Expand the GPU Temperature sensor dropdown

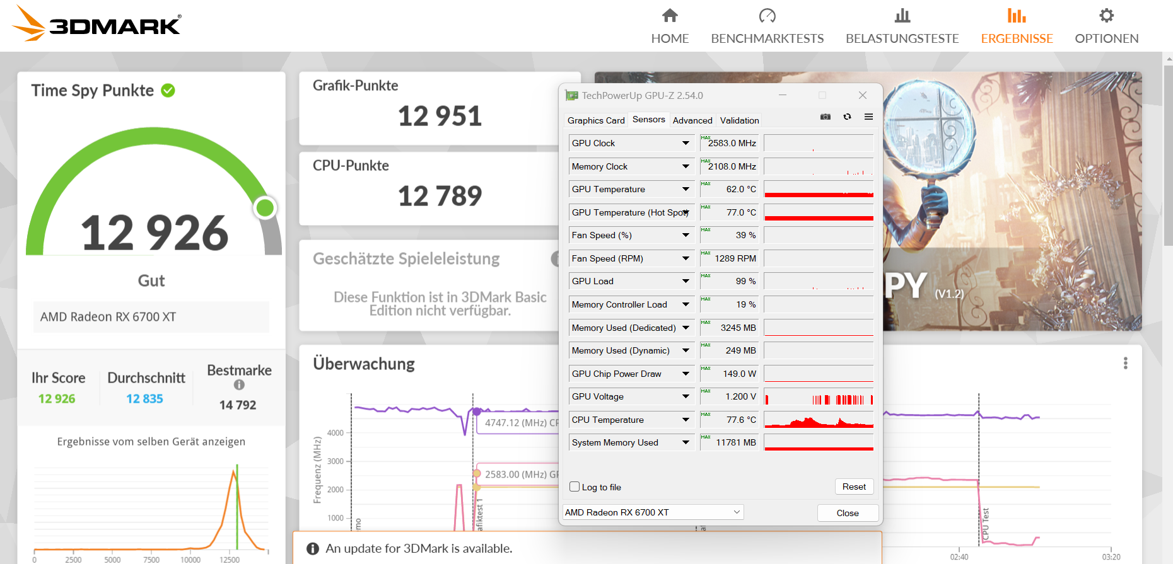[686, 189]
